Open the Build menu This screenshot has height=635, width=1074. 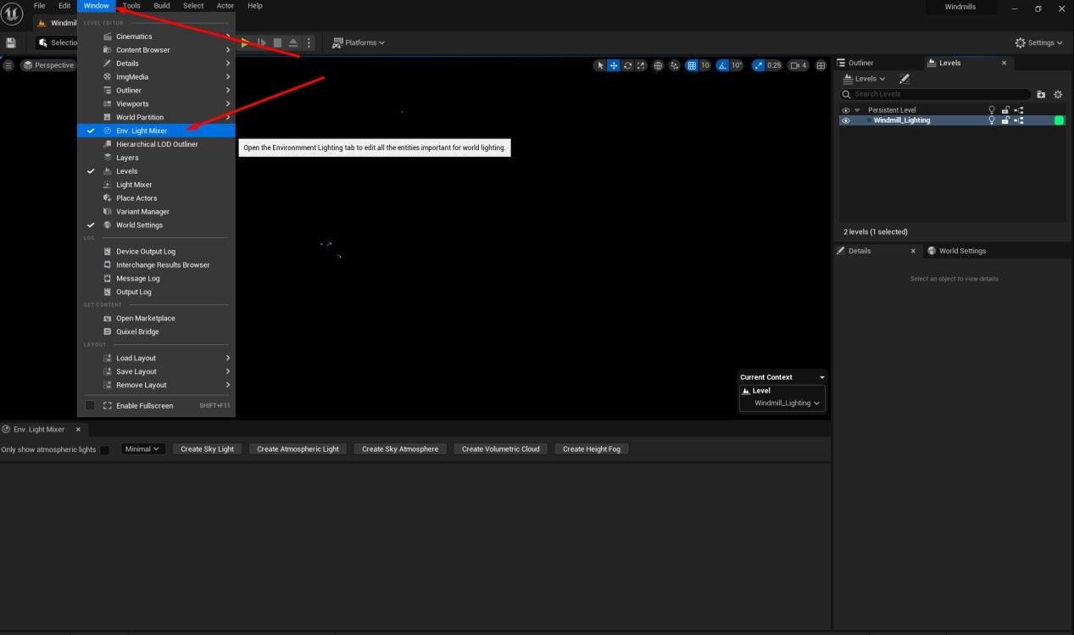coord(162,6)
